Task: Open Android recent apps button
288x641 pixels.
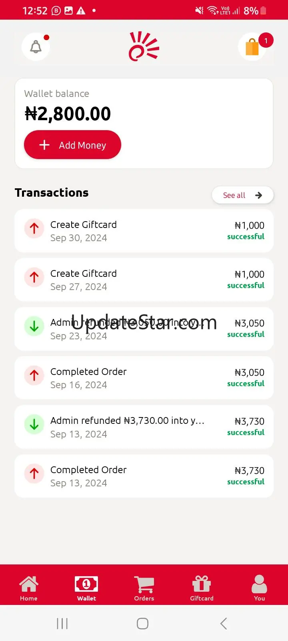Action: [x=62, y=623]
